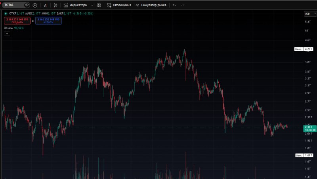Expand the Индикаторы favorites dropdown arrow
This screenshot has height=179, width=317.
[x=92, y=5]
